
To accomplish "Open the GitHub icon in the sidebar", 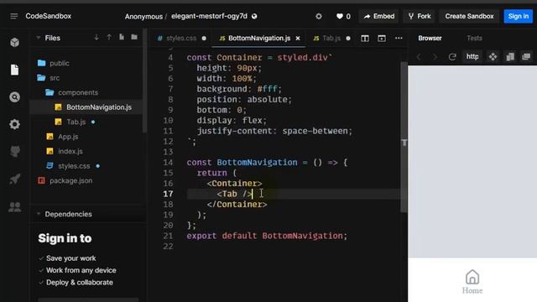I will (14, 151).
